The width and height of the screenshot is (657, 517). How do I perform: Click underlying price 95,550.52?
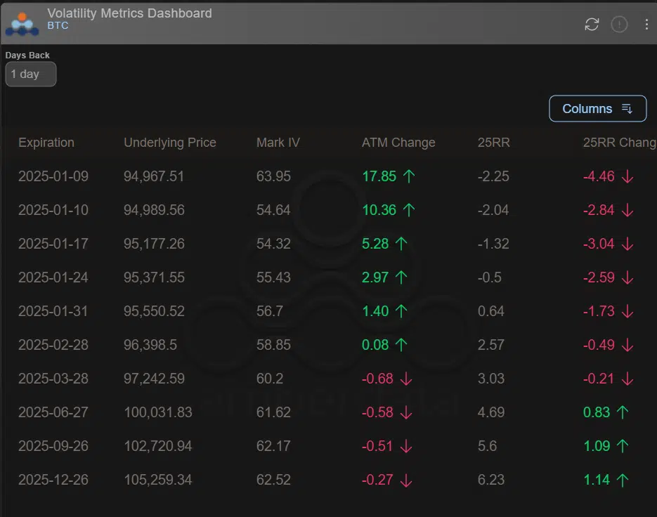click(154, 311)
